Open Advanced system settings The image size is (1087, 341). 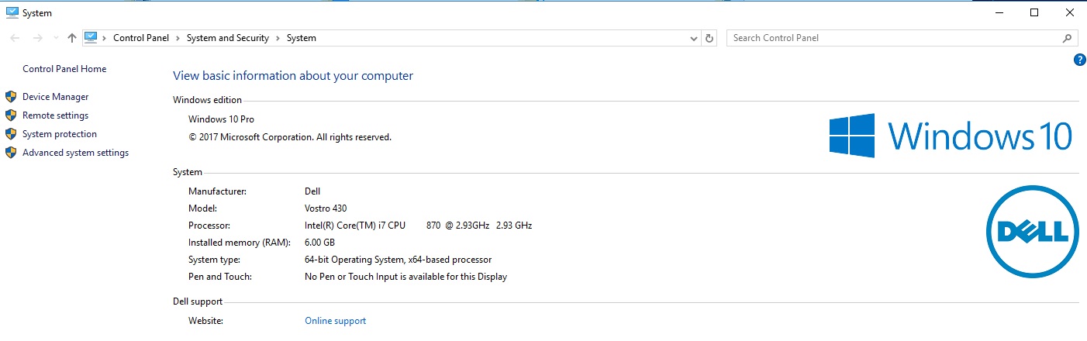coord(76,153)
